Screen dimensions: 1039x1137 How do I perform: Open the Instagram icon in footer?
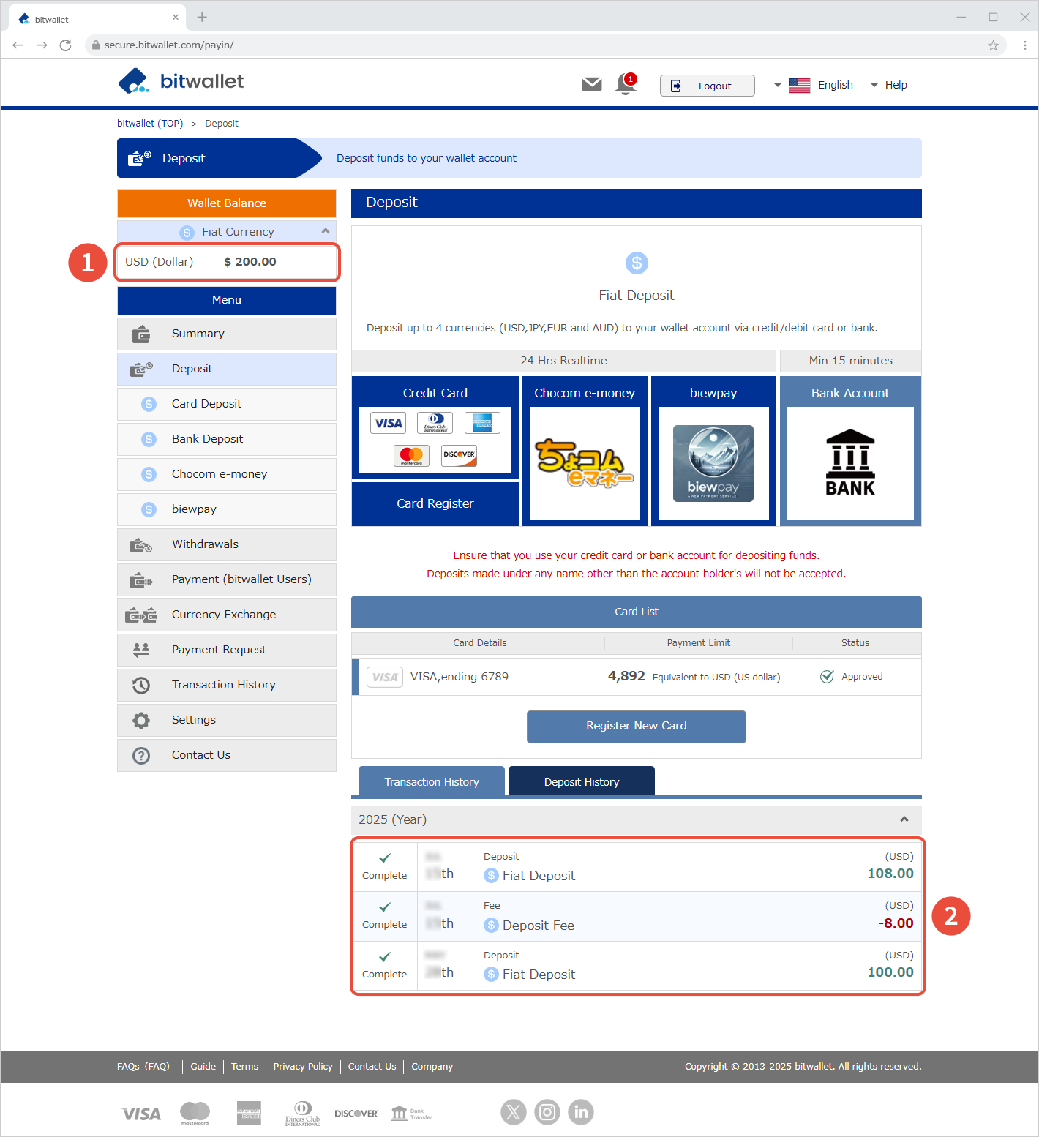pos(547,1112)
